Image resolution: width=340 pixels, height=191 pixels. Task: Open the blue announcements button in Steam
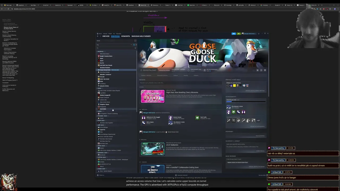point(234,34)
